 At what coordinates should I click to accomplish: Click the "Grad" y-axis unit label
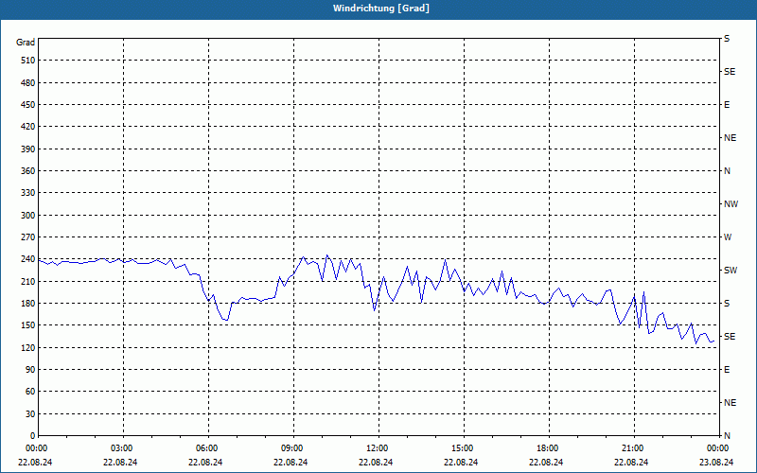[26, 43]
